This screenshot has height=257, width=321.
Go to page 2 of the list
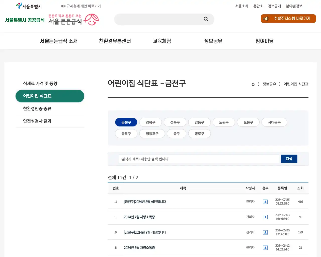tap(137, 177)
